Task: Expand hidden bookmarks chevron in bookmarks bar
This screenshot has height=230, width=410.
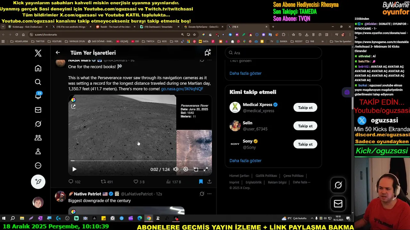Action: (x=323, y=41)
